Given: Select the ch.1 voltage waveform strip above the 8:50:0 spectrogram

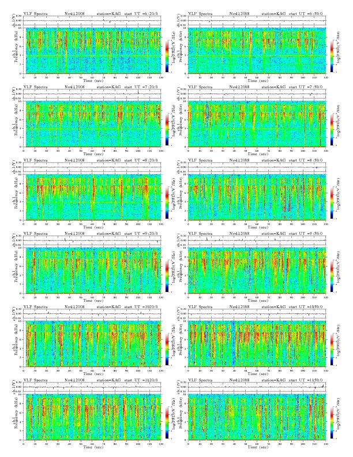Looking at the screenshot, I should pyautogui.click(x=257, y=167).
